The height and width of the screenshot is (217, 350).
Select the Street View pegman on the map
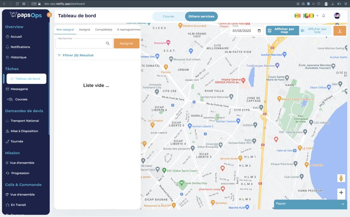[x=341, y=178]
